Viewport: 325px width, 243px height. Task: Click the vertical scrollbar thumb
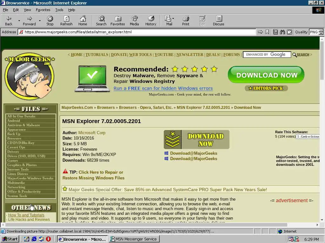click(x=322, y=60)
